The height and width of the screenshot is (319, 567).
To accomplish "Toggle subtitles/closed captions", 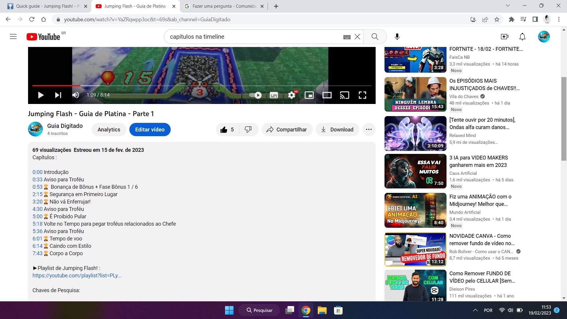I will click(274, 95).
